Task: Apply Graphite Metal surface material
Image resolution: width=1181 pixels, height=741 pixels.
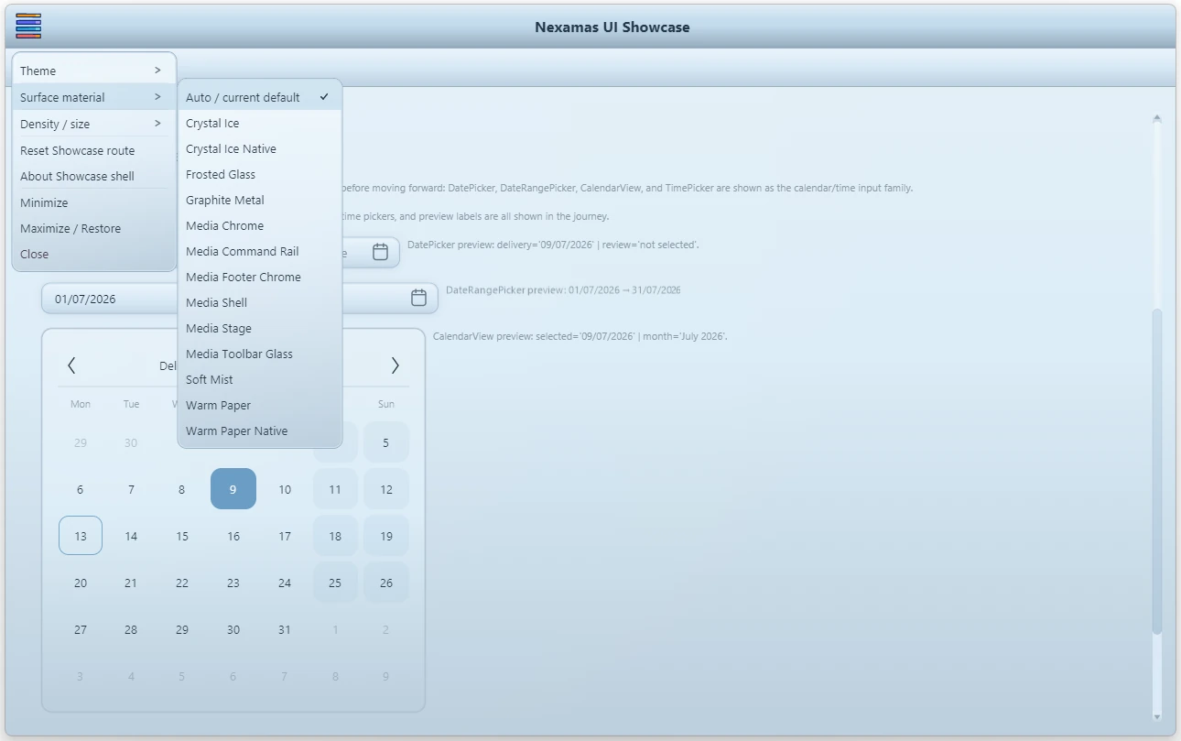Action: (x=260, y=200)
